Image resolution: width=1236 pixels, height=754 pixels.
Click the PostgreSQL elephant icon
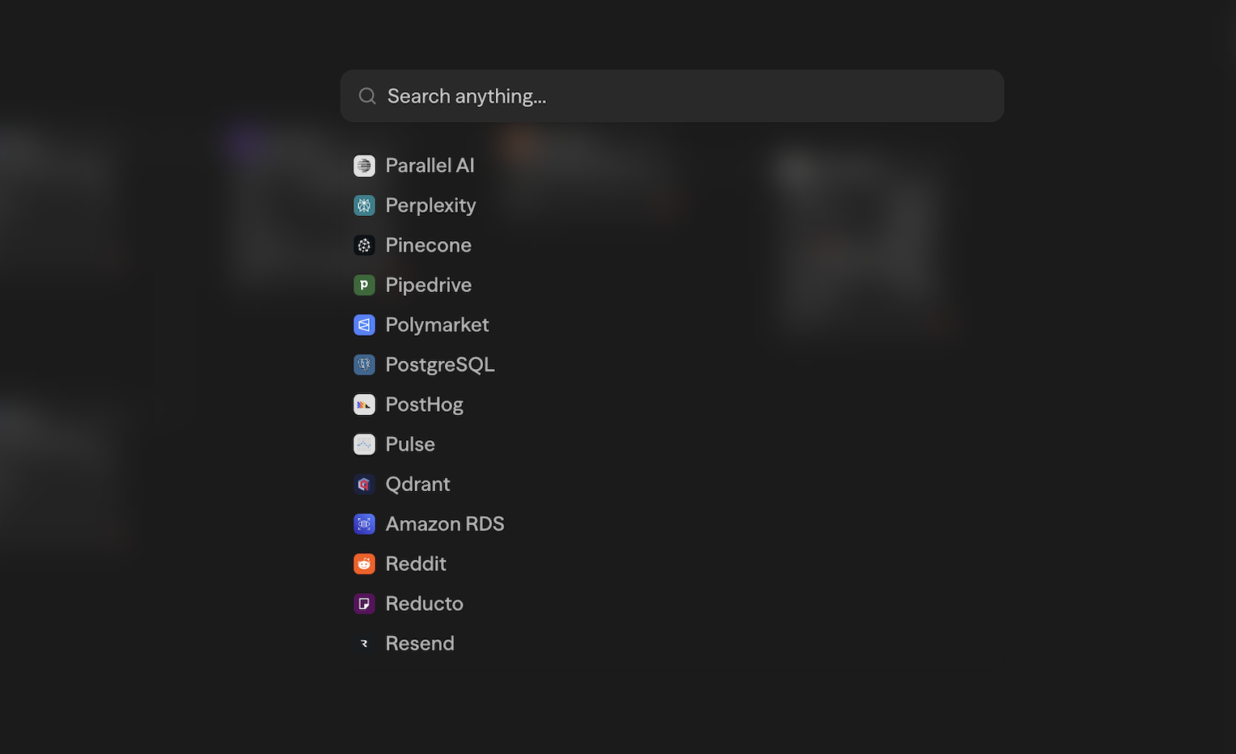tap(364, 364)
